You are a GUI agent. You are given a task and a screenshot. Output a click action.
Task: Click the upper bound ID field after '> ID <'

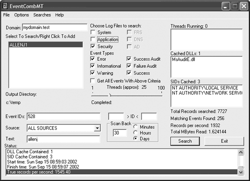point(149,116)
